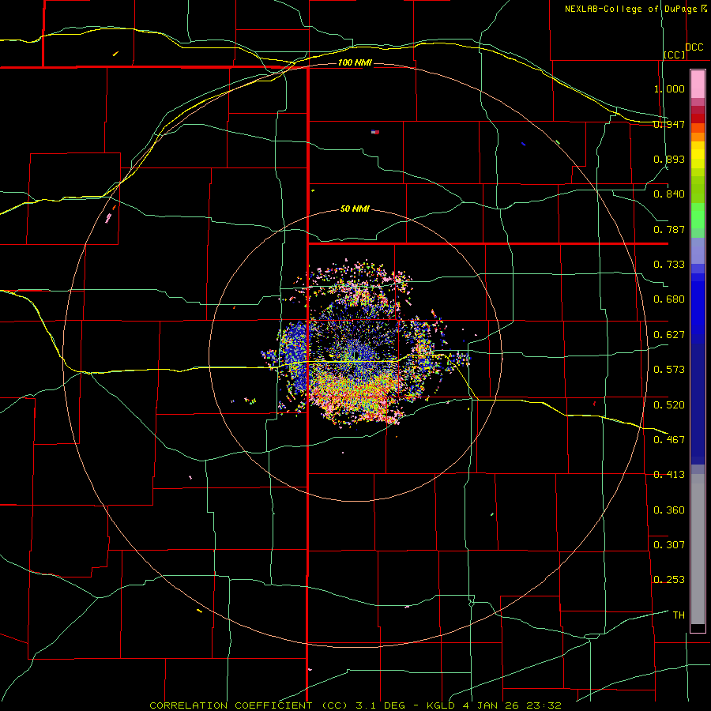The height and width of the screenshot is (711, 711).
Task: Click the 0.893 scale value
Action: pos(669,159)
